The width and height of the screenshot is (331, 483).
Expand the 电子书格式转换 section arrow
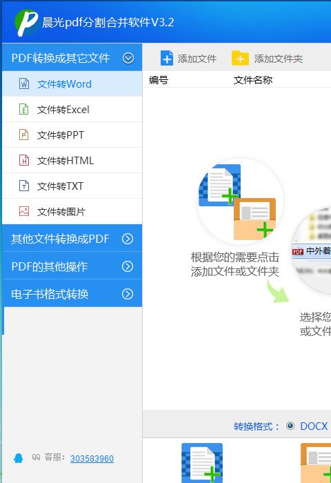(128, 294)
